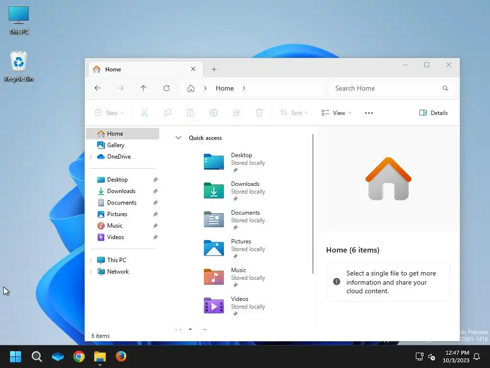Viewport: 490px width, 368px height.
Task: Go back with the left arrow
Action: 98,88
